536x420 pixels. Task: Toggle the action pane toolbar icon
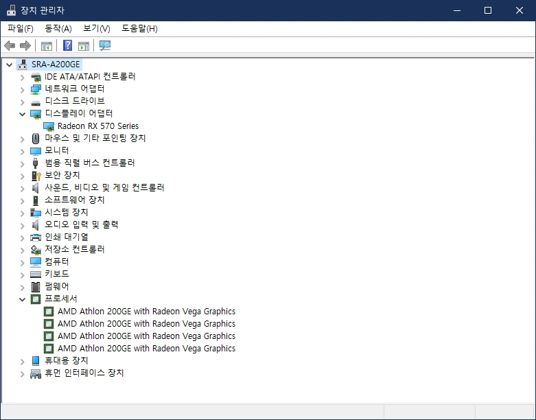click(84, 45)
